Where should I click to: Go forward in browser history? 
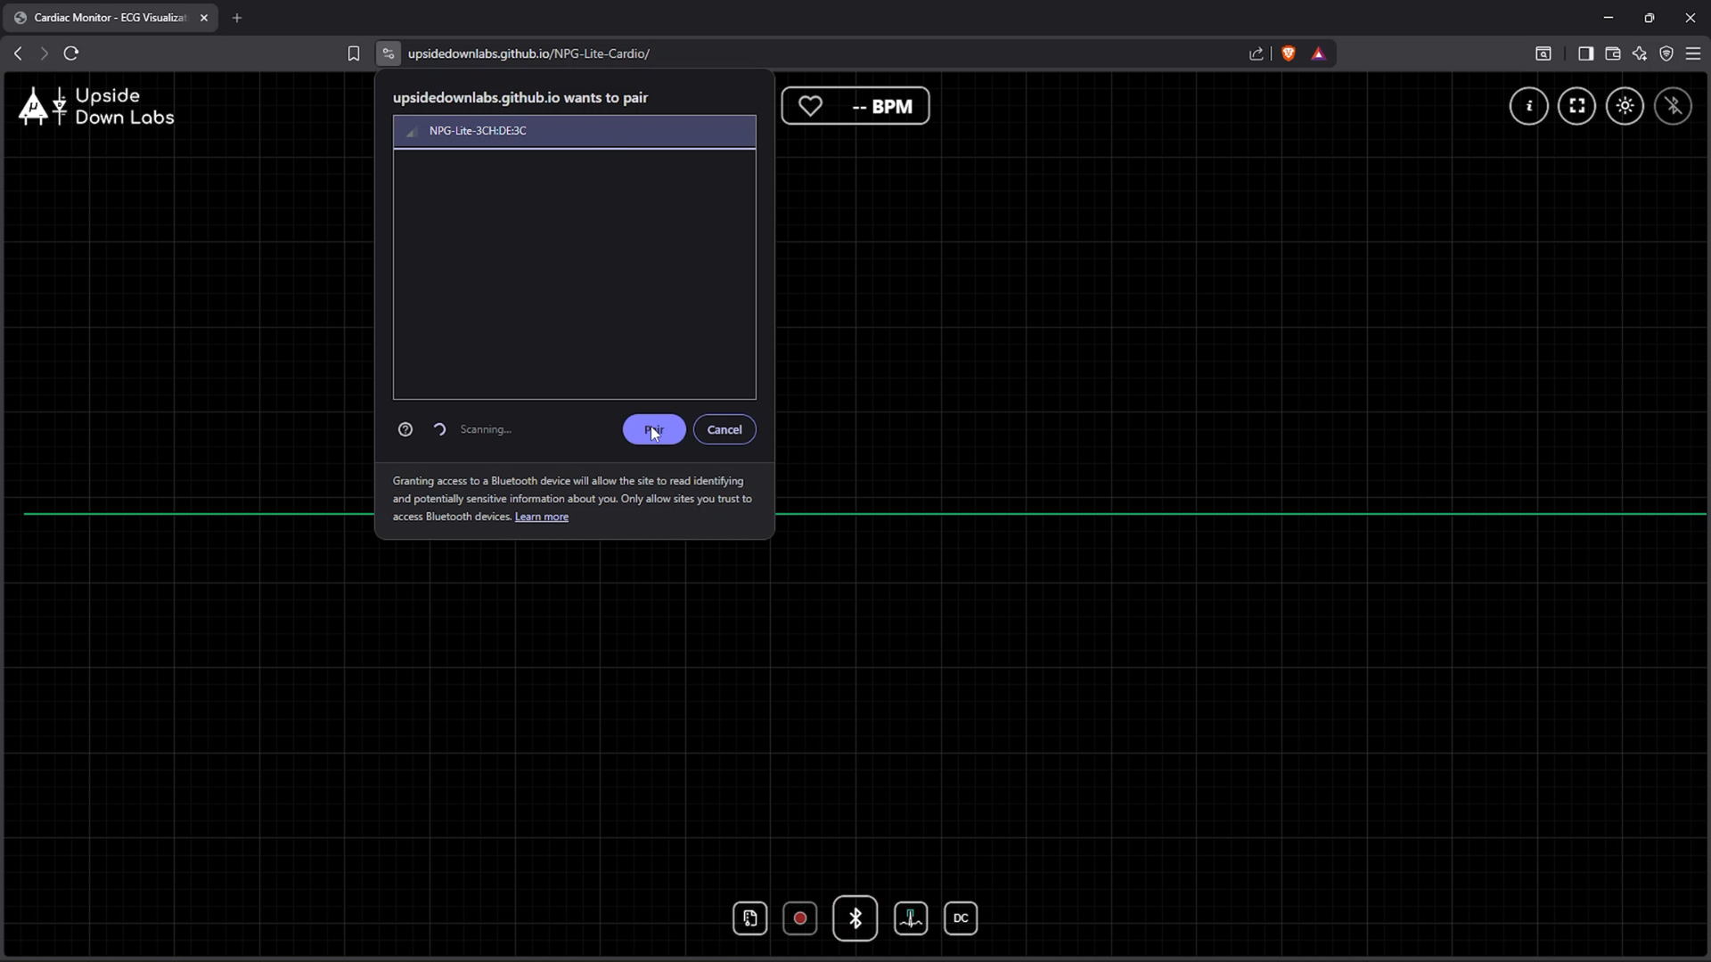(x=44, y=53)
